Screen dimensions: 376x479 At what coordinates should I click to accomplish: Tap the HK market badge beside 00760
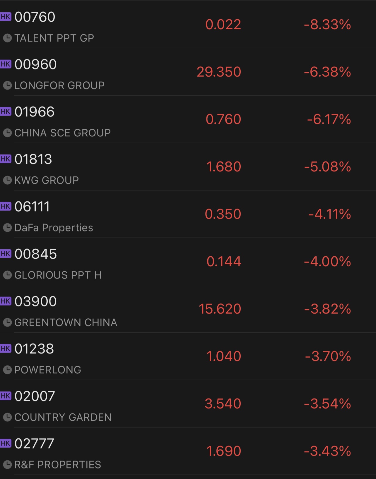[x=6, y=17]
